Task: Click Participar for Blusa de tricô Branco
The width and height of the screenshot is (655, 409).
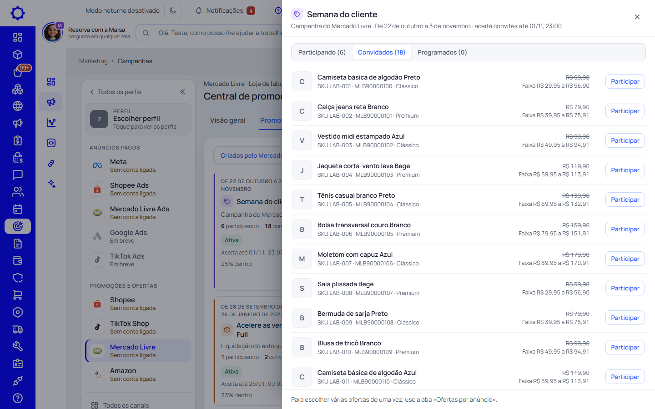Action: click(x=625, y=347)
